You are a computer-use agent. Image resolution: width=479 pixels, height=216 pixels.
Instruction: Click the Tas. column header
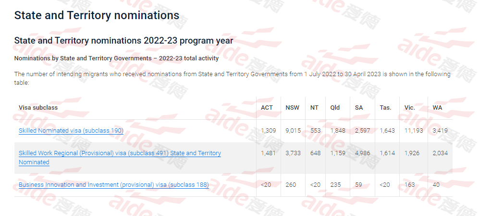point(385,108)
